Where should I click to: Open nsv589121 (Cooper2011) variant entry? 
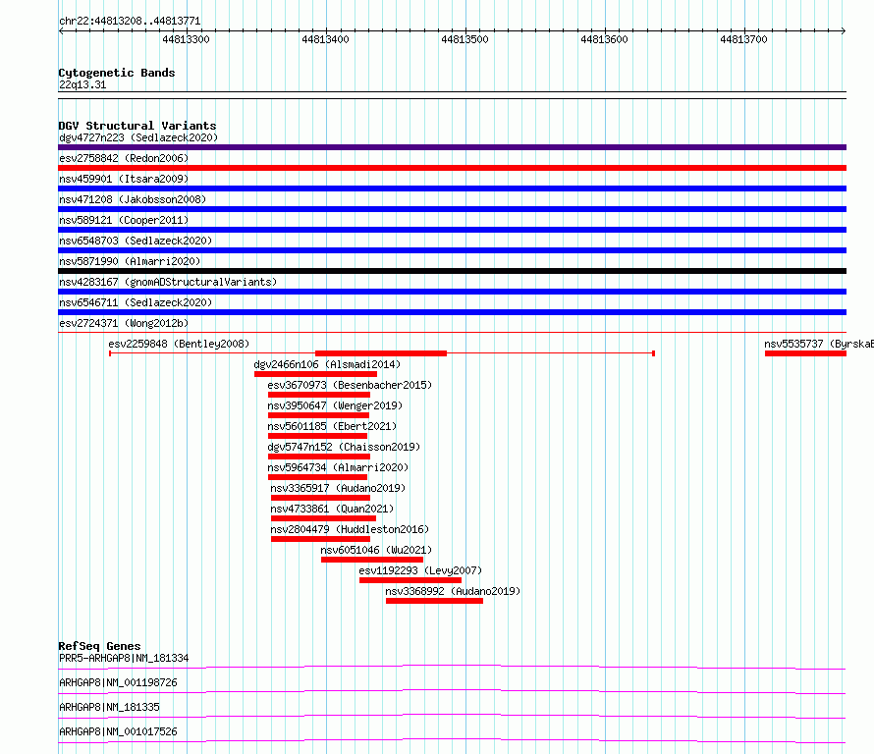point(124,220)
